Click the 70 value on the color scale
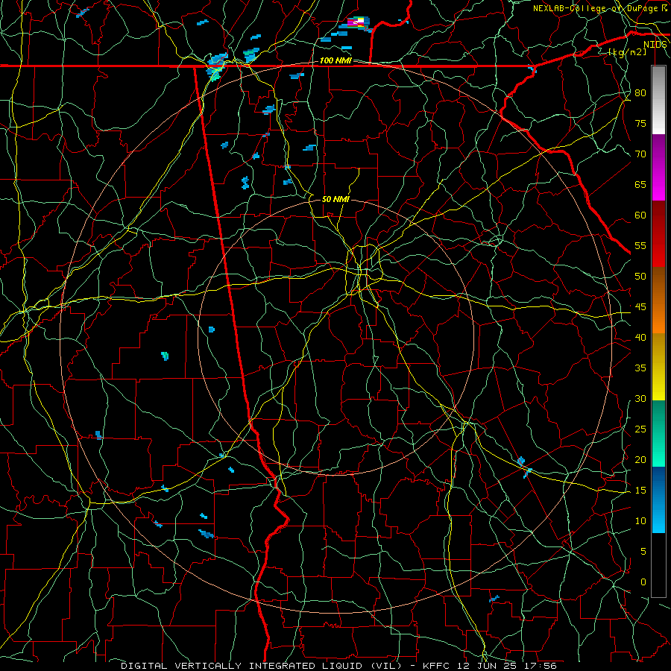The height and width of the screenshot is (671, 671). click(640, 154)
